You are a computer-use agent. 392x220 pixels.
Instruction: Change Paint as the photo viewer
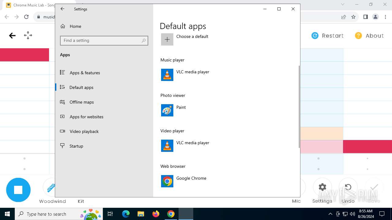(181, 108)
